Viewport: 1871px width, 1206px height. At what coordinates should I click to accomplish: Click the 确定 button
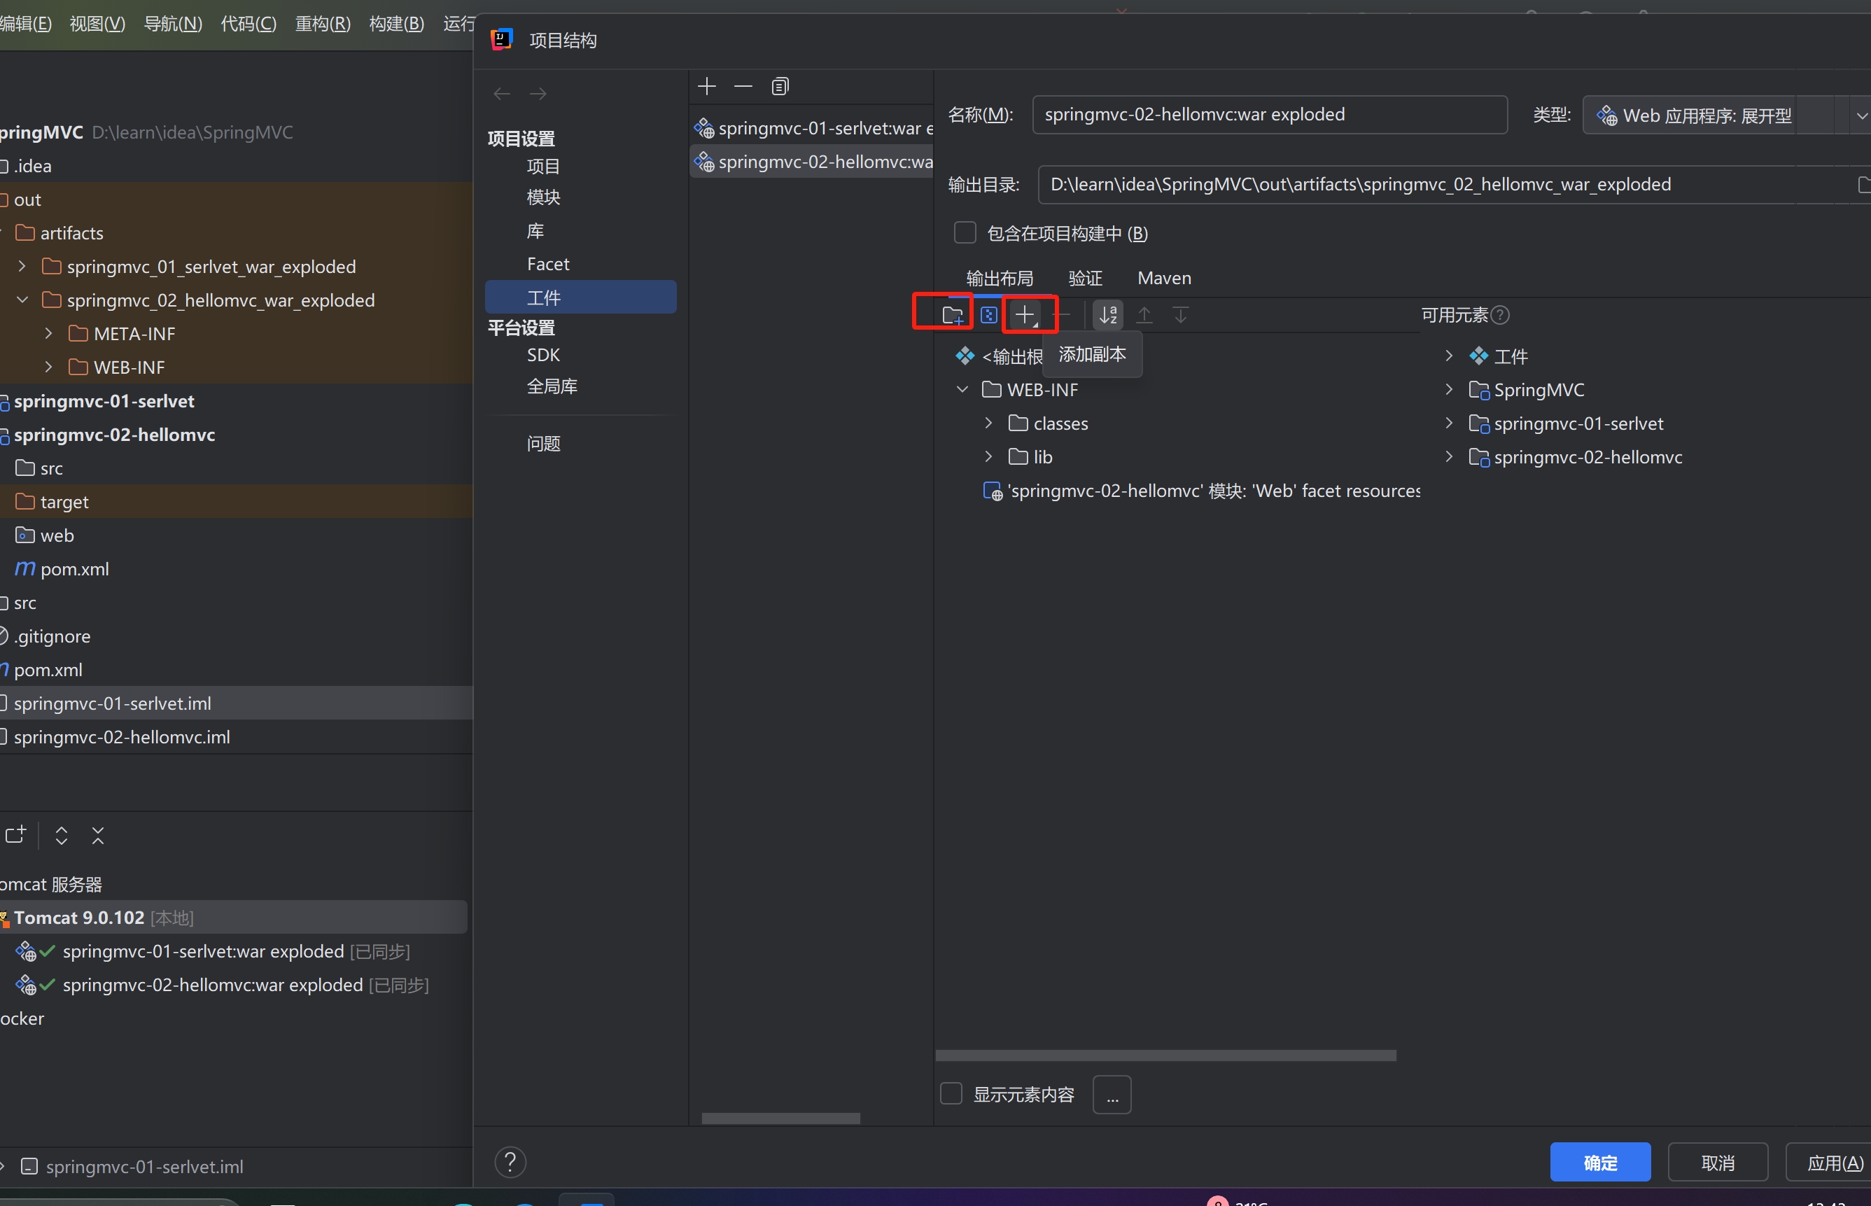(1599, 1162)
